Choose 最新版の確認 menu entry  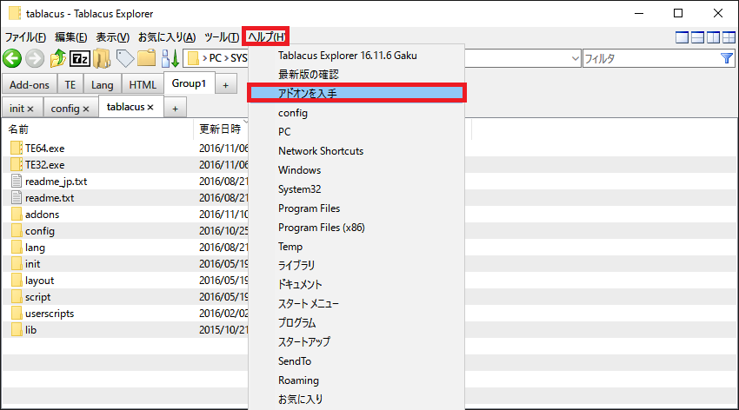356,75
